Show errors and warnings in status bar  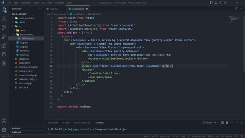point(7,136)
